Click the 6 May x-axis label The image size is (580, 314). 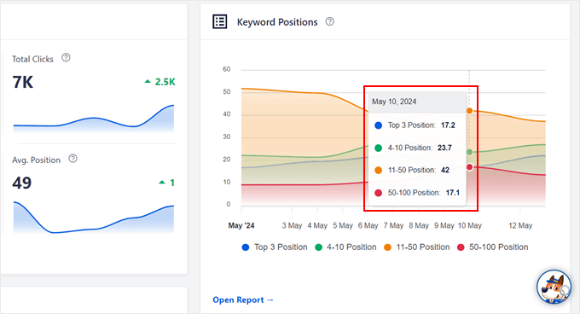coord(368,225)
